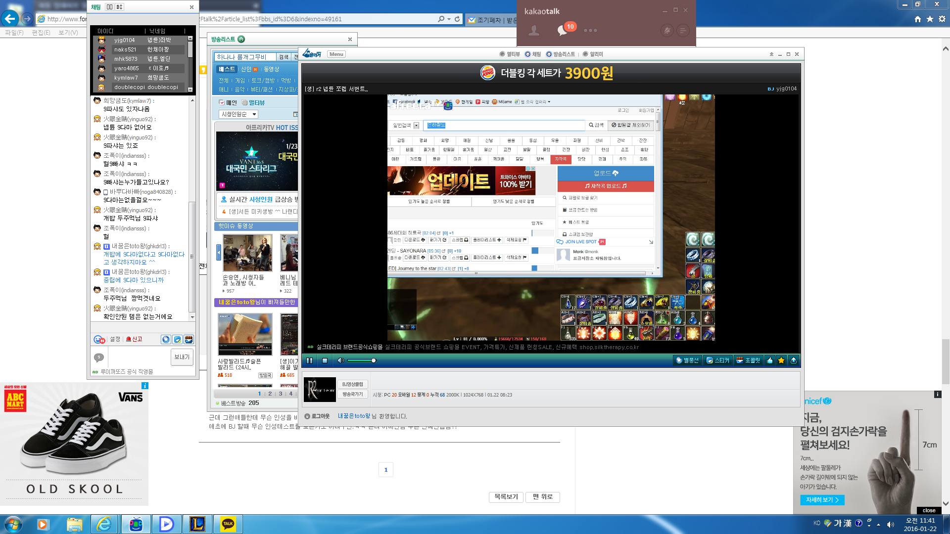Click the thumbs-up recommend icon
The width and height of the screenshot is (950, 534).
click(769, 360)
